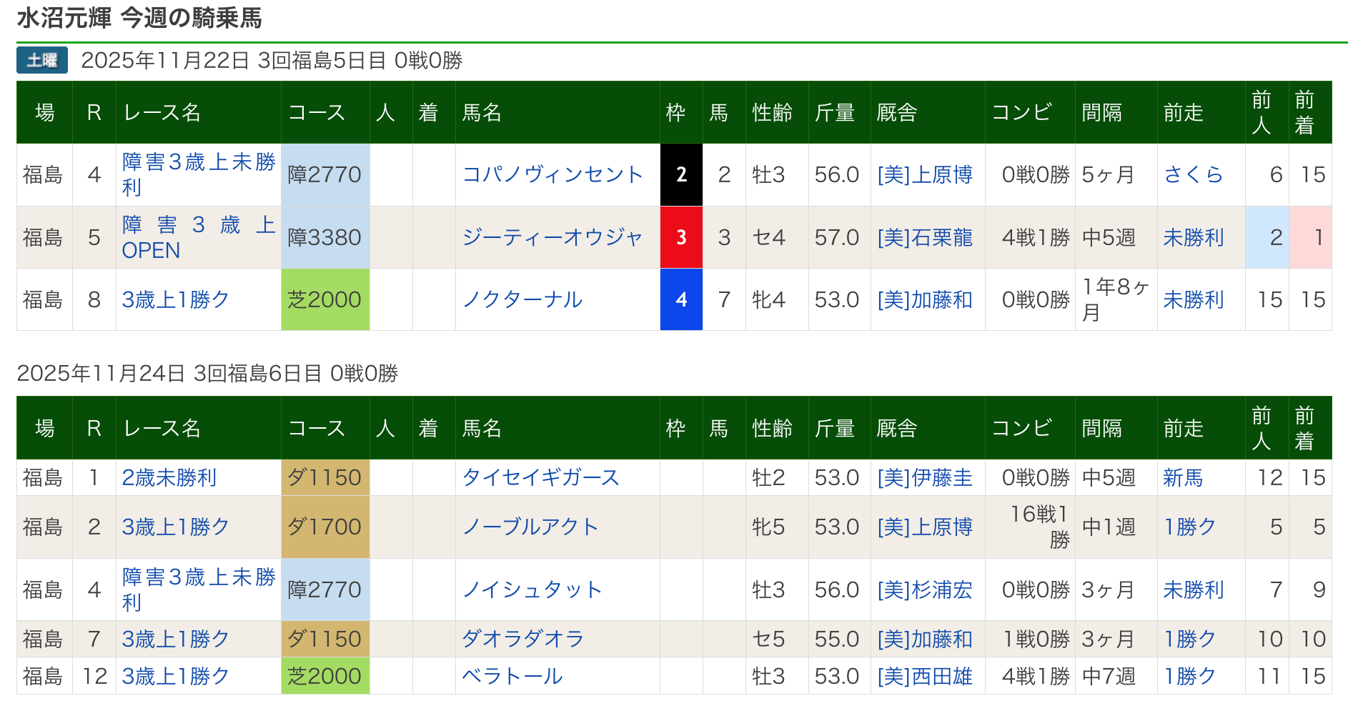Screen dimensions: 1348x706
Task: Open trainer page [美]西田雄
Action: [x=925, y=676]
